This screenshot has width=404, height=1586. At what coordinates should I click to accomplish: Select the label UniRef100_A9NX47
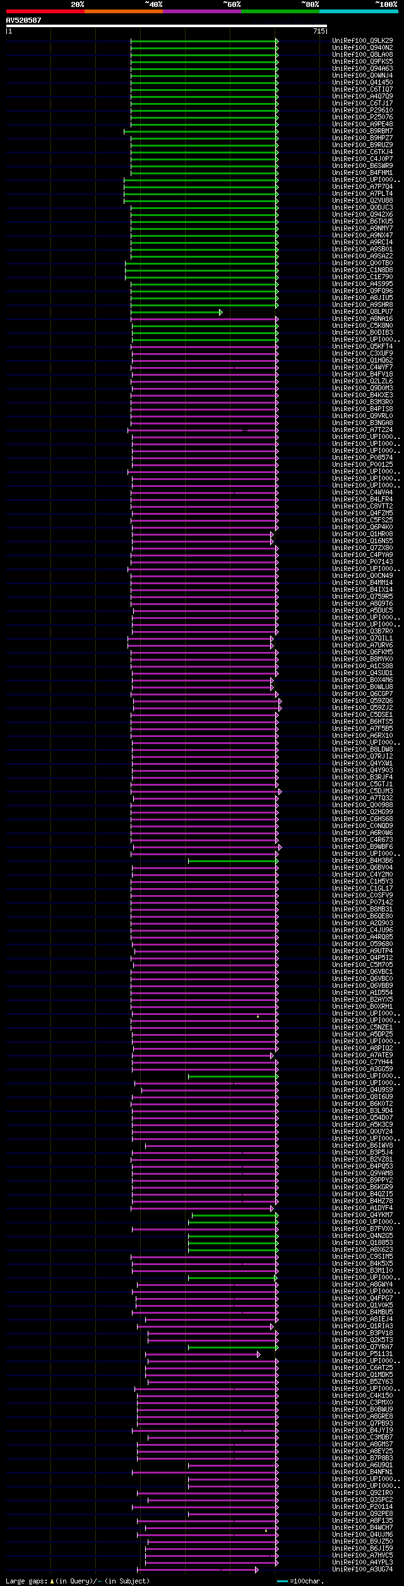click(x=362, y=236)
